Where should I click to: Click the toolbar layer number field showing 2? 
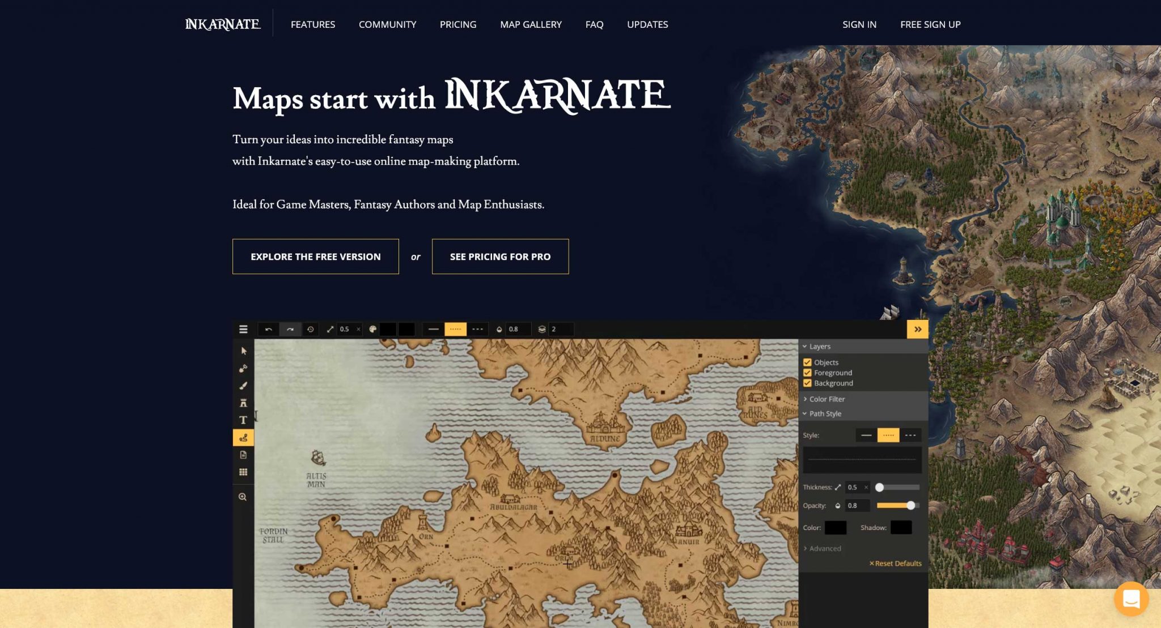561,329
